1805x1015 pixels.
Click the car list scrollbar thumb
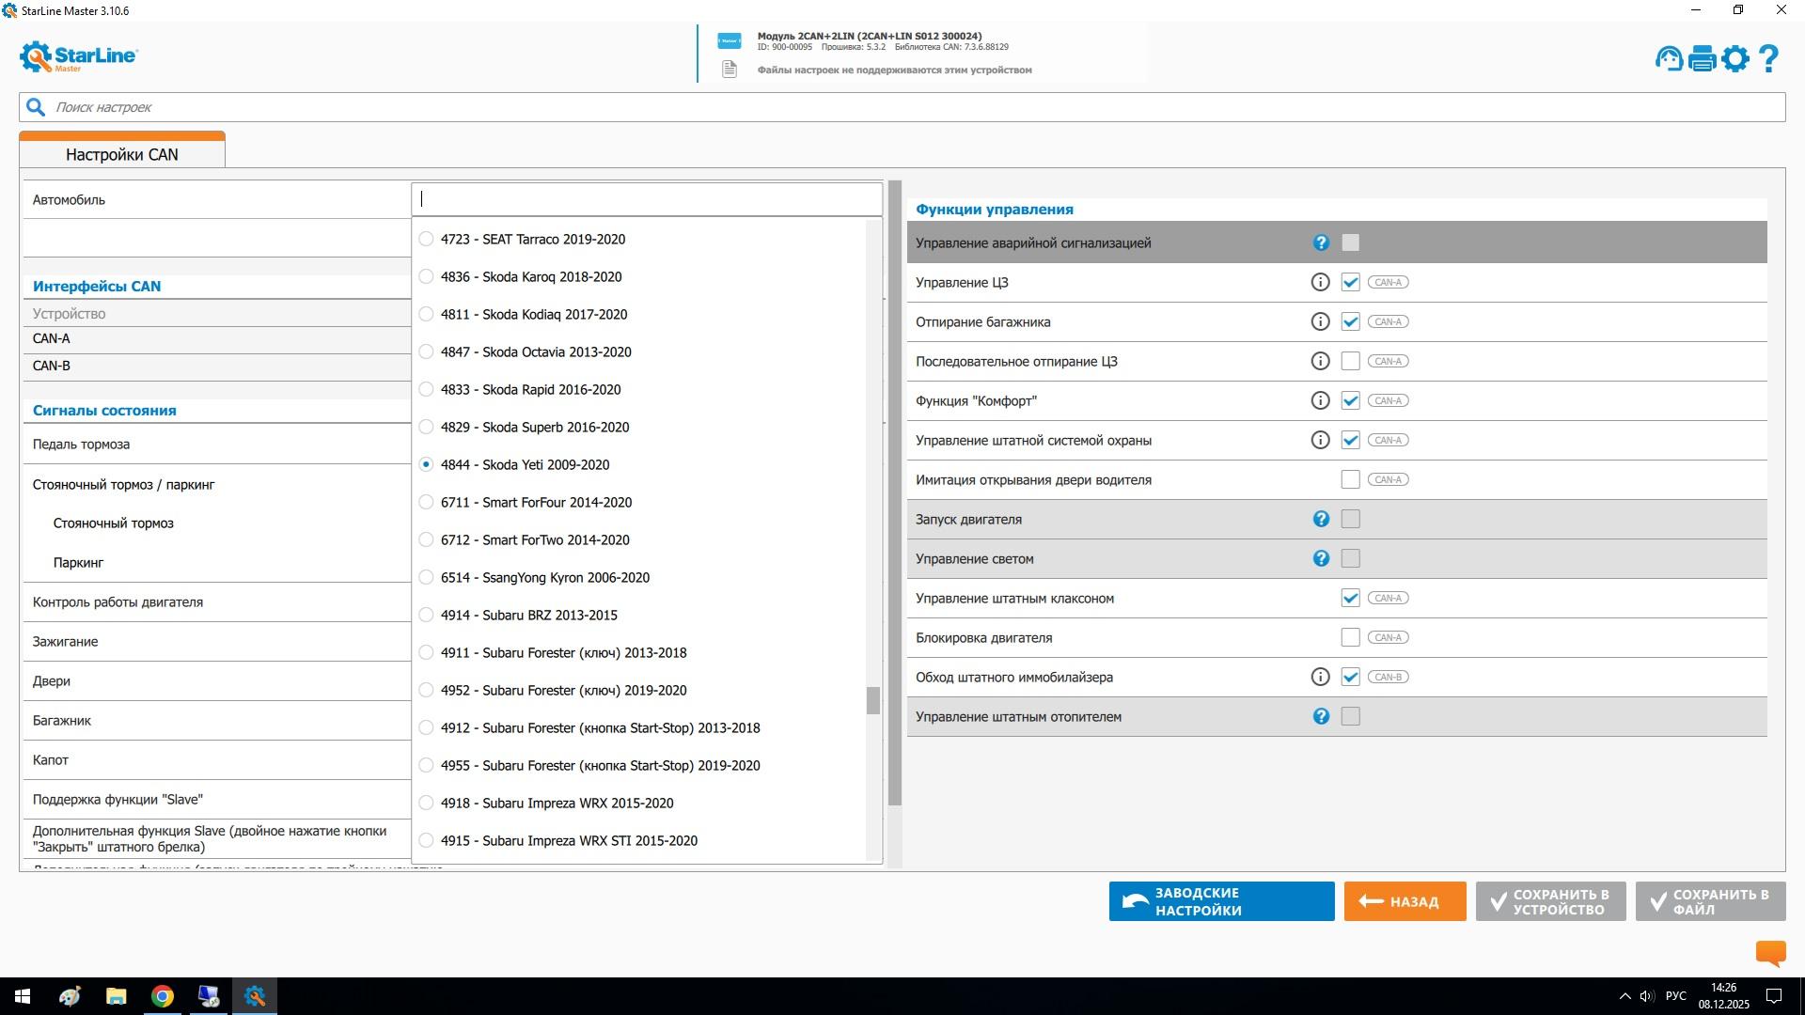click(872, 700)
